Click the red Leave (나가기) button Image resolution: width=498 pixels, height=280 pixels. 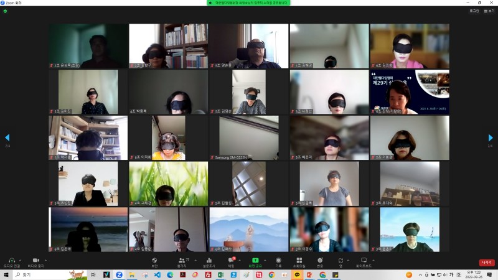tap(486, 263)
